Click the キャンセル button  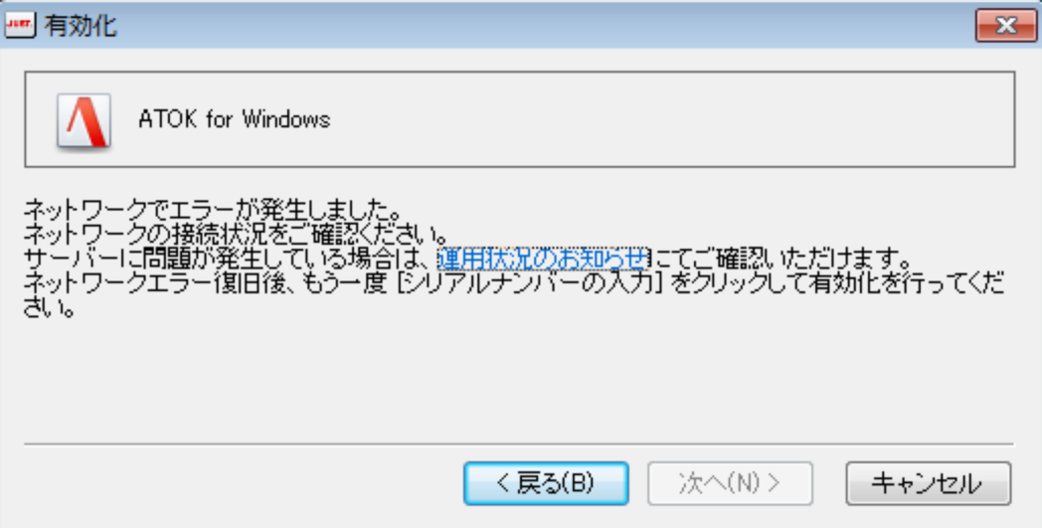tap(928, 483)
